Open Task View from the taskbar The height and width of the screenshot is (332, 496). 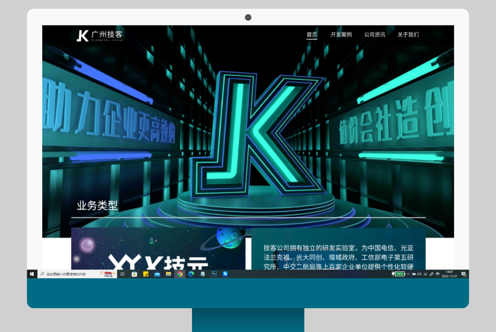(123, 274)
